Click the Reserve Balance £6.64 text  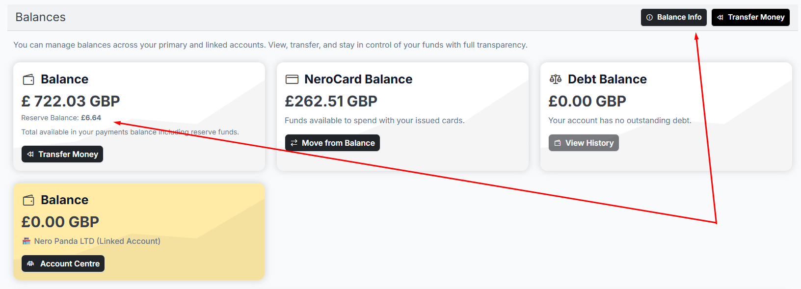[61, 118]
